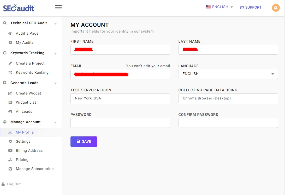This screenshot has height=195, width=285.
Task: Open Settings in sidebar
Action: pos(23,141)
